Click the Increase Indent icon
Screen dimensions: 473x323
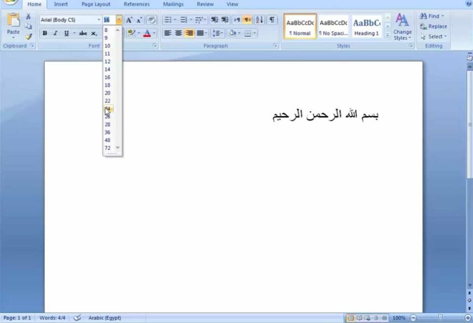click(x=225, y=20)
